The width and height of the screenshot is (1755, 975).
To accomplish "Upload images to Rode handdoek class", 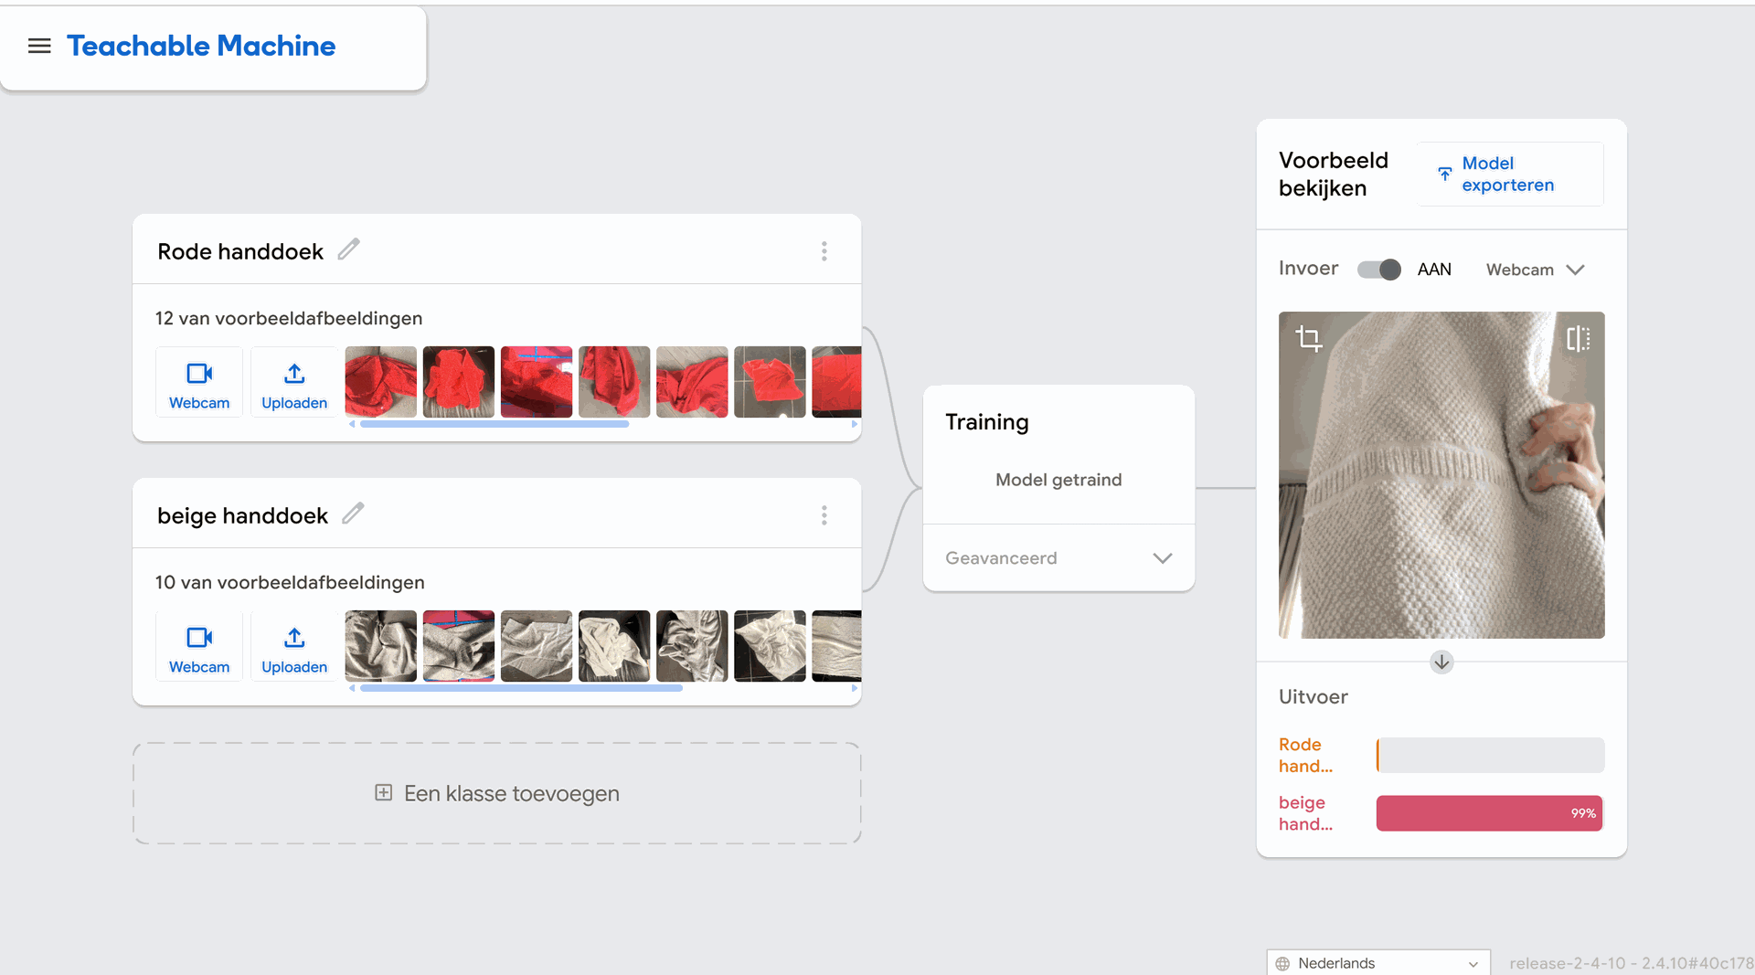I will coord(294,383).
